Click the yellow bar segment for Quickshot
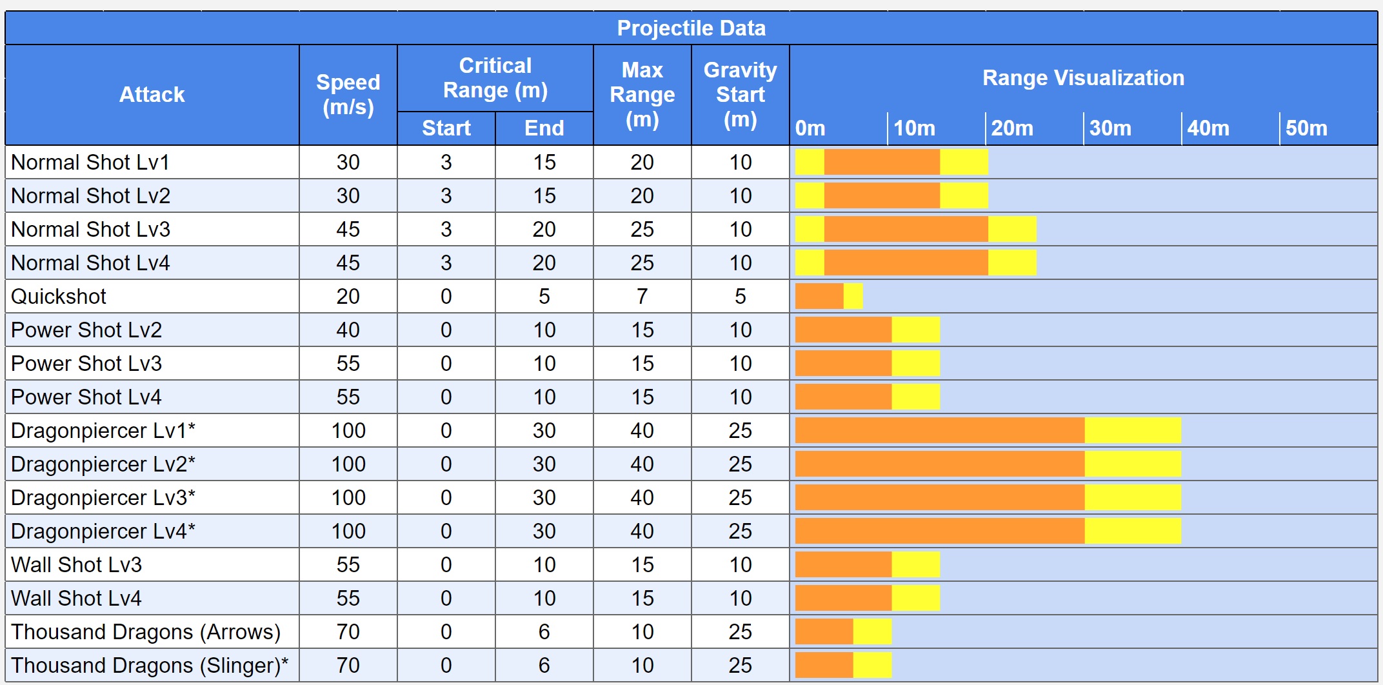The image size is (1383, 685). [x=853, y=297]
